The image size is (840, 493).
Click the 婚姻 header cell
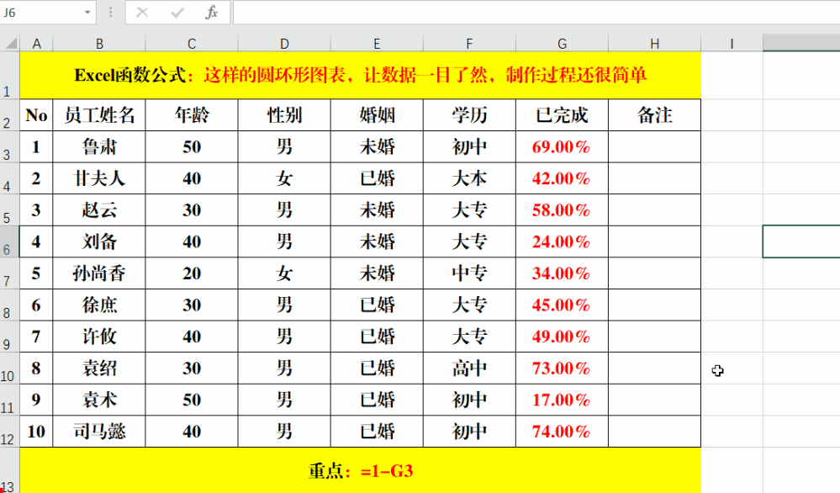377,115
